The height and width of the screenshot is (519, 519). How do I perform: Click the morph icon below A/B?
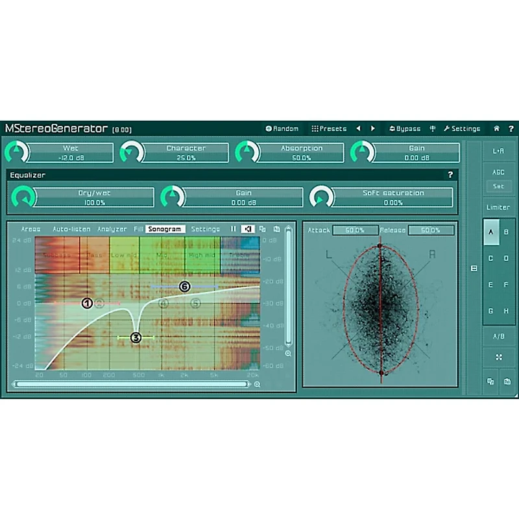point(498,357)
